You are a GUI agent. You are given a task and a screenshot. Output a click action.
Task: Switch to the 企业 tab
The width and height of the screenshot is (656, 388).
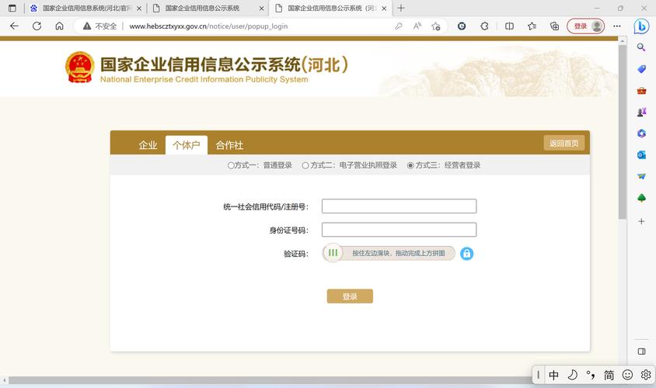coord(148,145)
